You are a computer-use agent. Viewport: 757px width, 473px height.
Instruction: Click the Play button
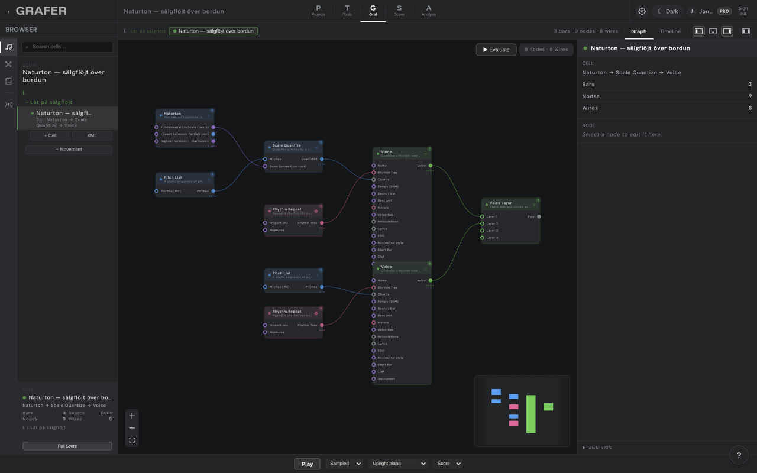point(307,464)
